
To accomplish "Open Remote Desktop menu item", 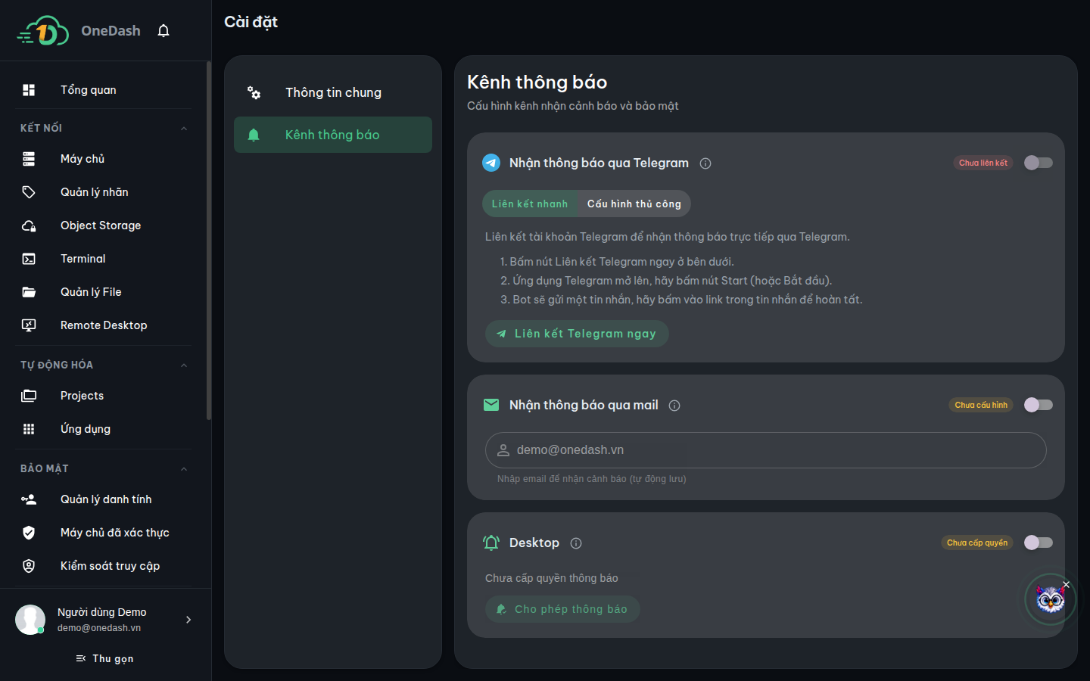I will point(104,325).
